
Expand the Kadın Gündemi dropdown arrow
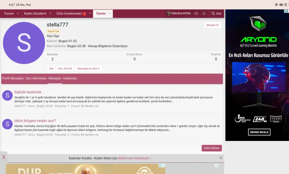pyautogui.click(x=50, y=13)
